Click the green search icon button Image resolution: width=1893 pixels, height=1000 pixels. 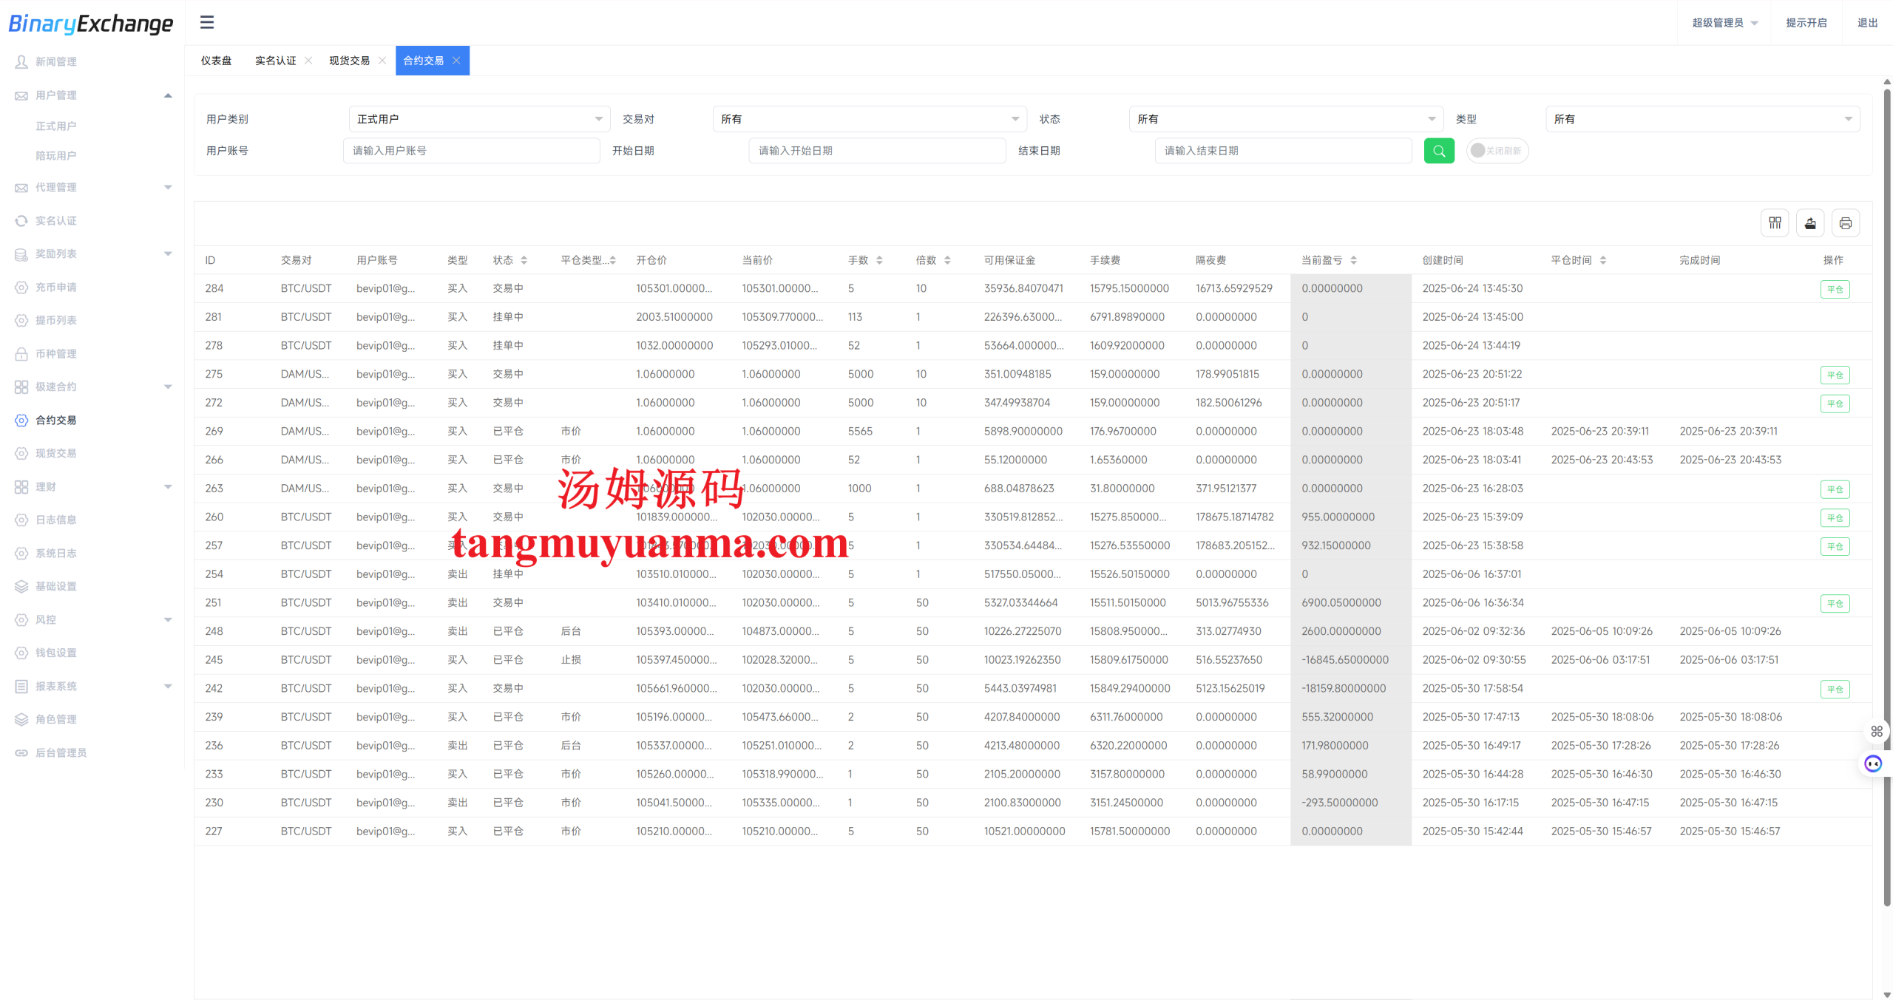click(x=1438, y=151)
